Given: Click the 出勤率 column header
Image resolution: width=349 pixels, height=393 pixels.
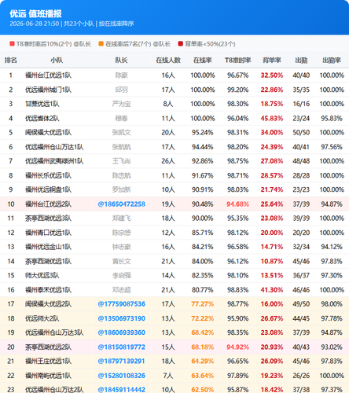Looking at the screenshot, I should point(332,61).
